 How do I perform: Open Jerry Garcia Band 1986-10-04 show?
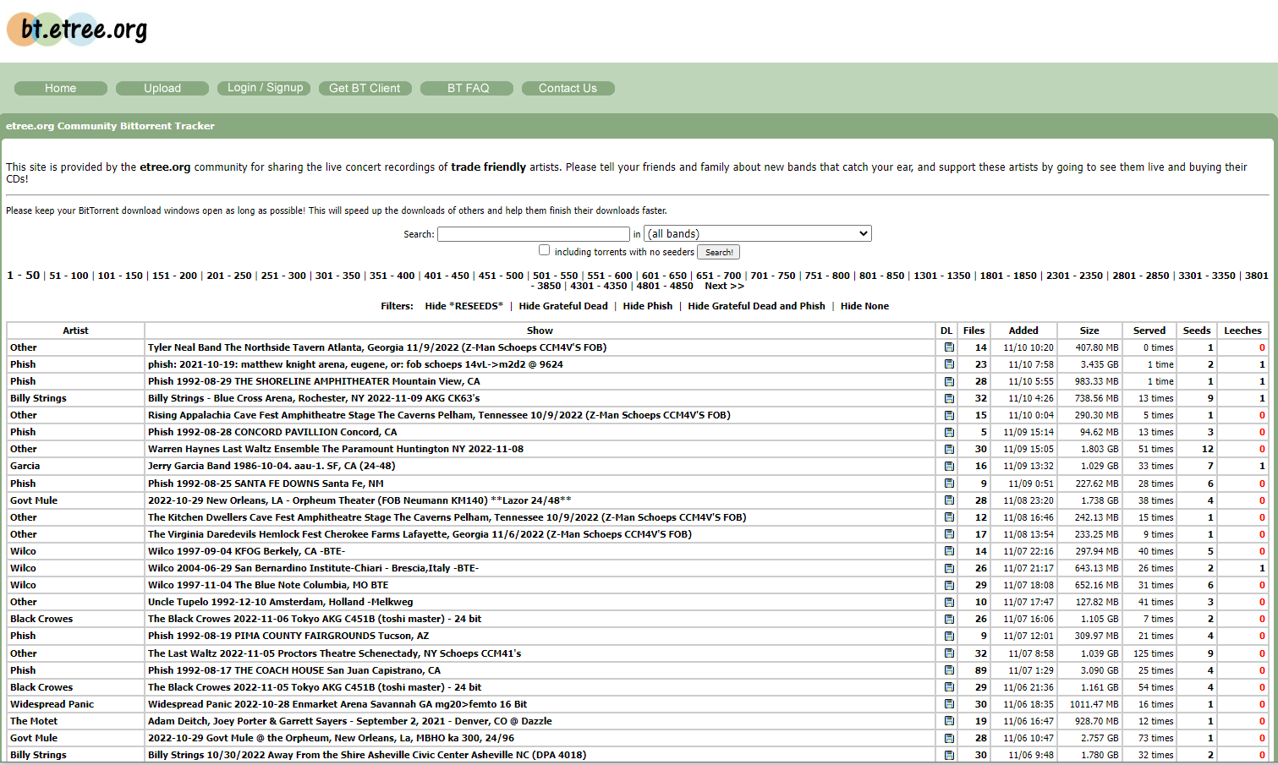(272, 466)
